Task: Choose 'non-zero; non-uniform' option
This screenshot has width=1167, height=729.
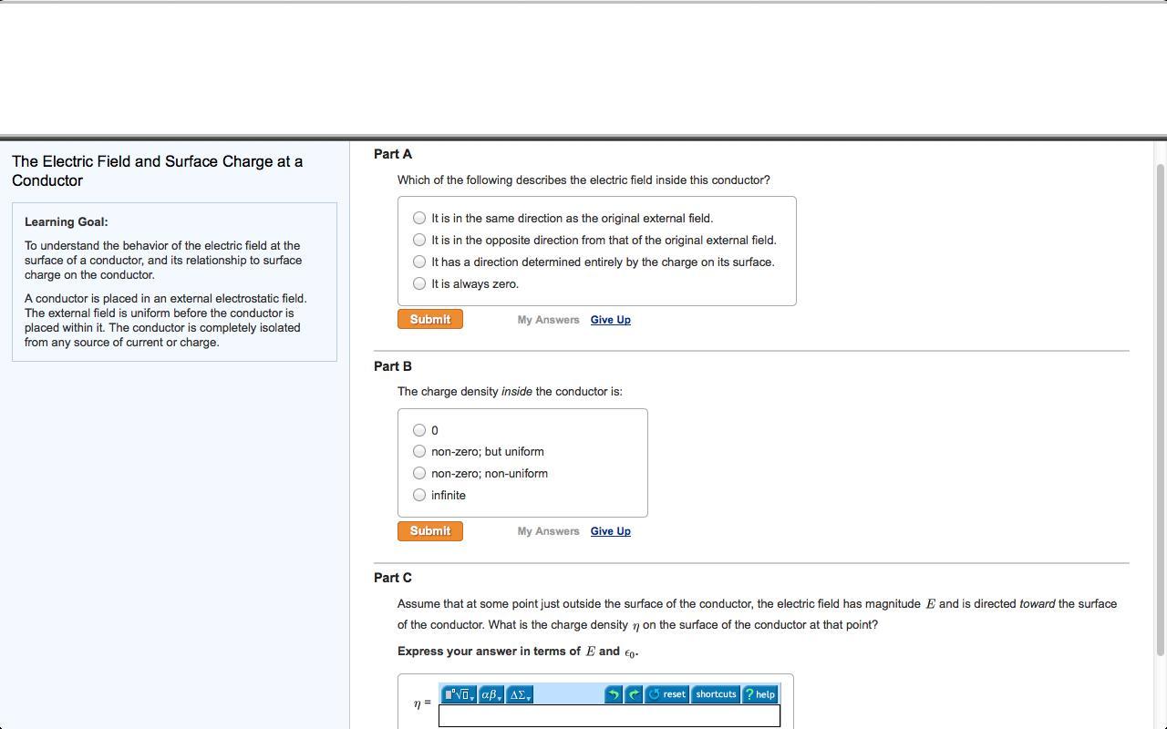Action: 419,473
